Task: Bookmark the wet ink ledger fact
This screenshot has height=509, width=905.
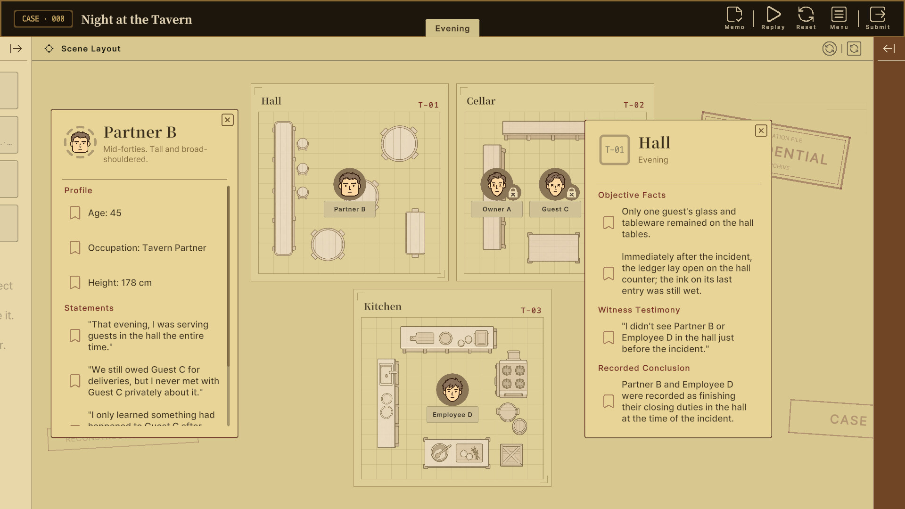Action: [x=609, y=274]
